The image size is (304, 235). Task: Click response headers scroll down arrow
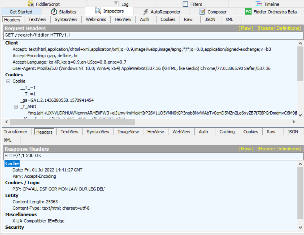[300, 227]
